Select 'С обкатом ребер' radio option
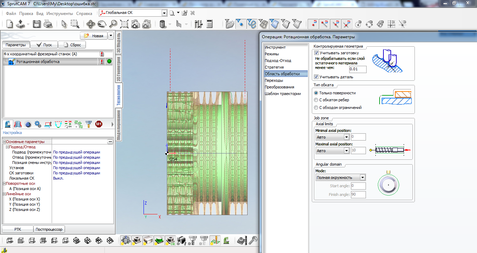477x253 pixels. pos(316,100)
